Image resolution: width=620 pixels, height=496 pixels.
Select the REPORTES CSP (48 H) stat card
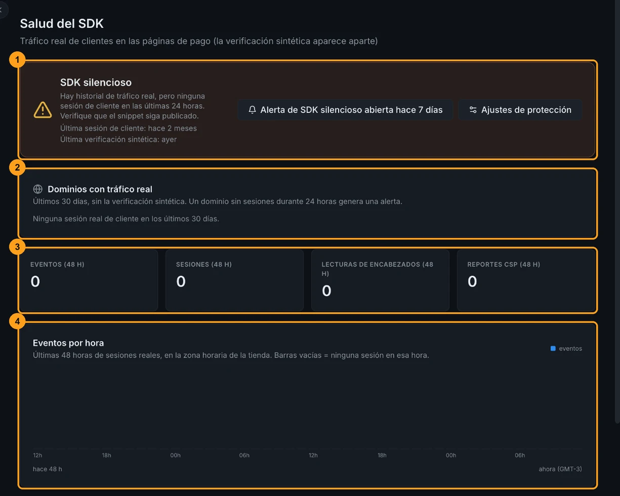pyautogui.click(x=526, y=280)
